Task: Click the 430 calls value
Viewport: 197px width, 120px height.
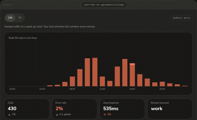Action: [x=12, y=109]
